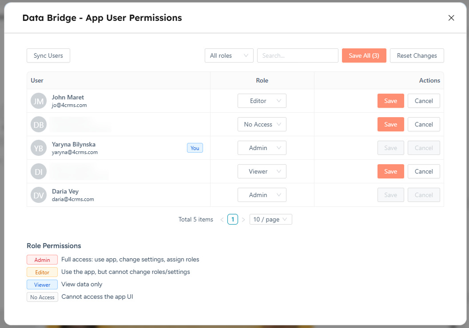Select the Viewer badge under Role Permissions
The width and height of the screenshot is (469, 328).
coord(42,285)
